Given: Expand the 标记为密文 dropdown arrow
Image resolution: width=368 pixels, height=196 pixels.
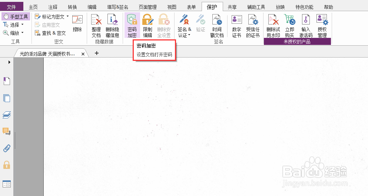Looking at the screenshot, I should tap(67, 16).
